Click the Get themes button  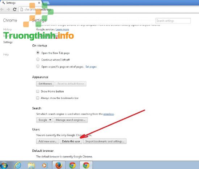tap(45, 84)
